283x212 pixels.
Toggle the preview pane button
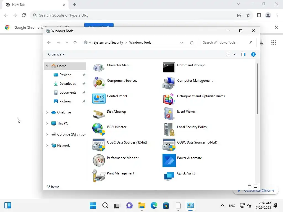tap(243, 54)
